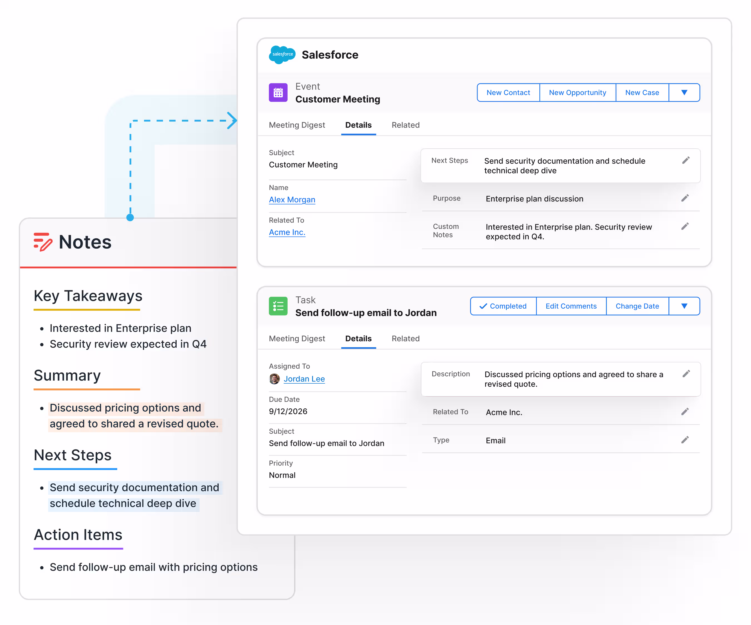Click the New Case button
The image size is (751, 625).
(x=642, y=92)
